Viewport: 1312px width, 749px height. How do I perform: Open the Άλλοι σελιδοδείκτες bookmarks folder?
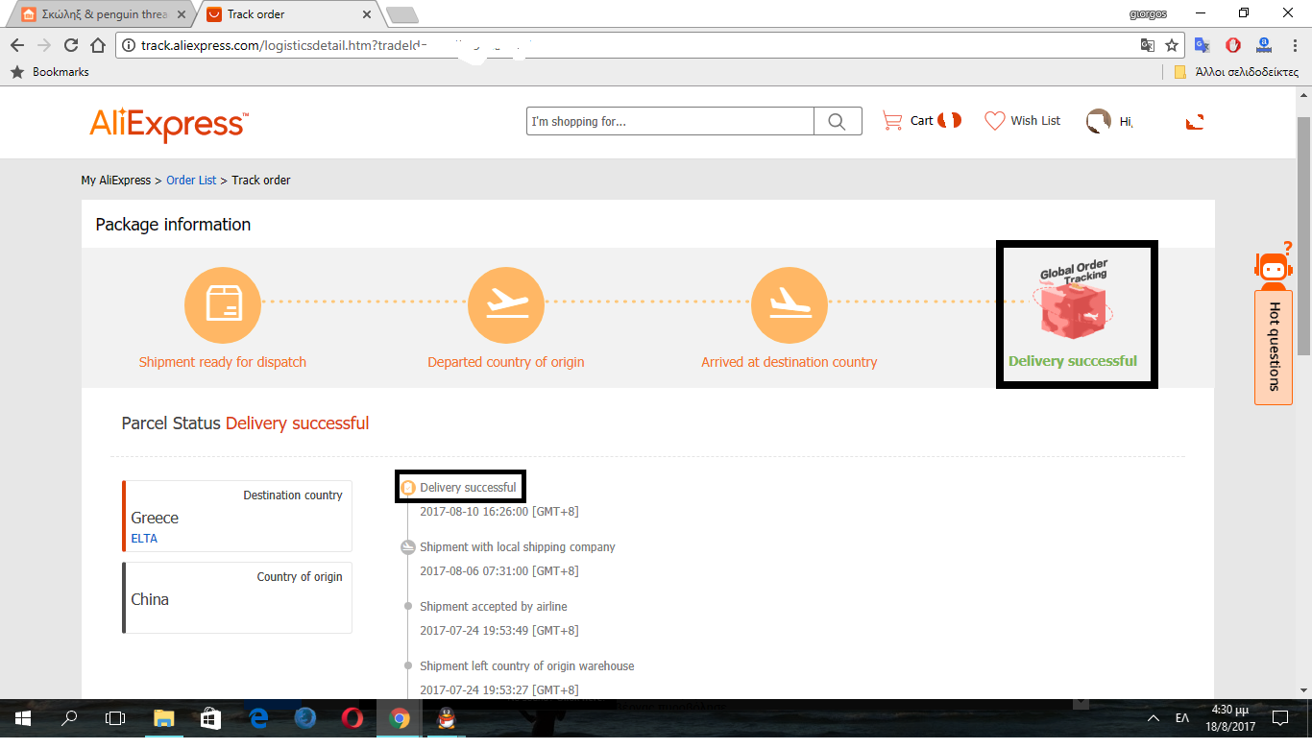1237,72
